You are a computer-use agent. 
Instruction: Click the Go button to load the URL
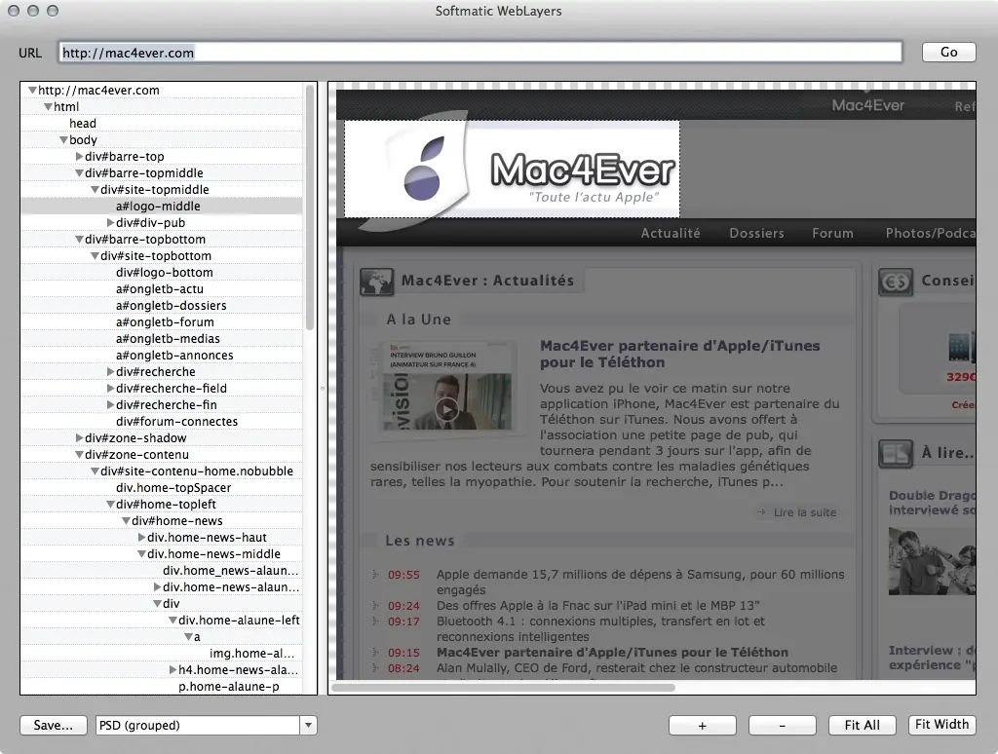click(947, 52)
